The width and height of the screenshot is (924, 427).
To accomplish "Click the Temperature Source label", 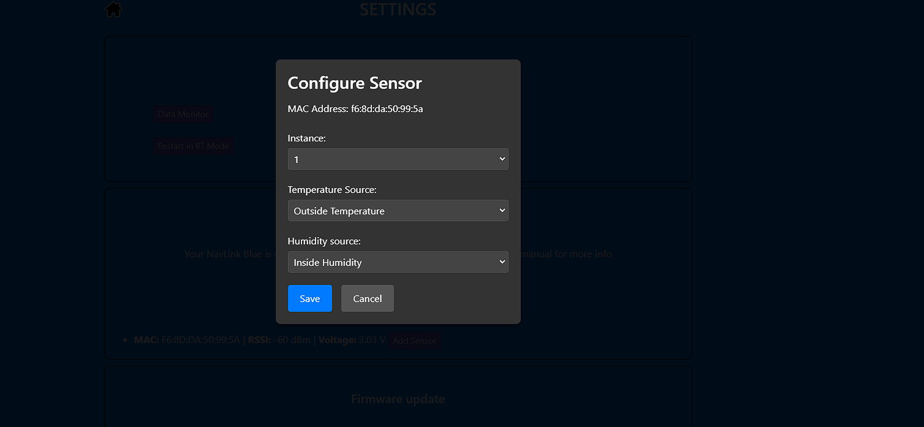I will [x=332, y=190].
